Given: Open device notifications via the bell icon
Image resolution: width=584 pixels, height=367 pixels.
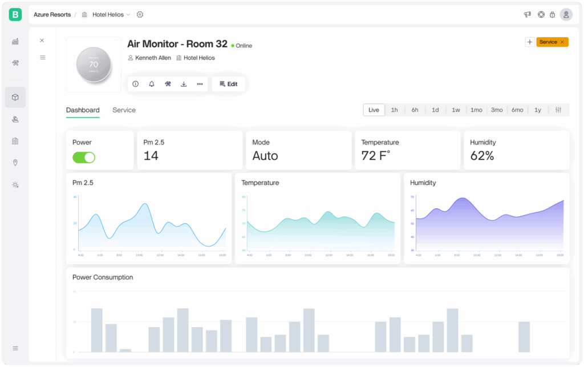Looking at the screenshot, I should pyautogui.click(x=151, y=84).
